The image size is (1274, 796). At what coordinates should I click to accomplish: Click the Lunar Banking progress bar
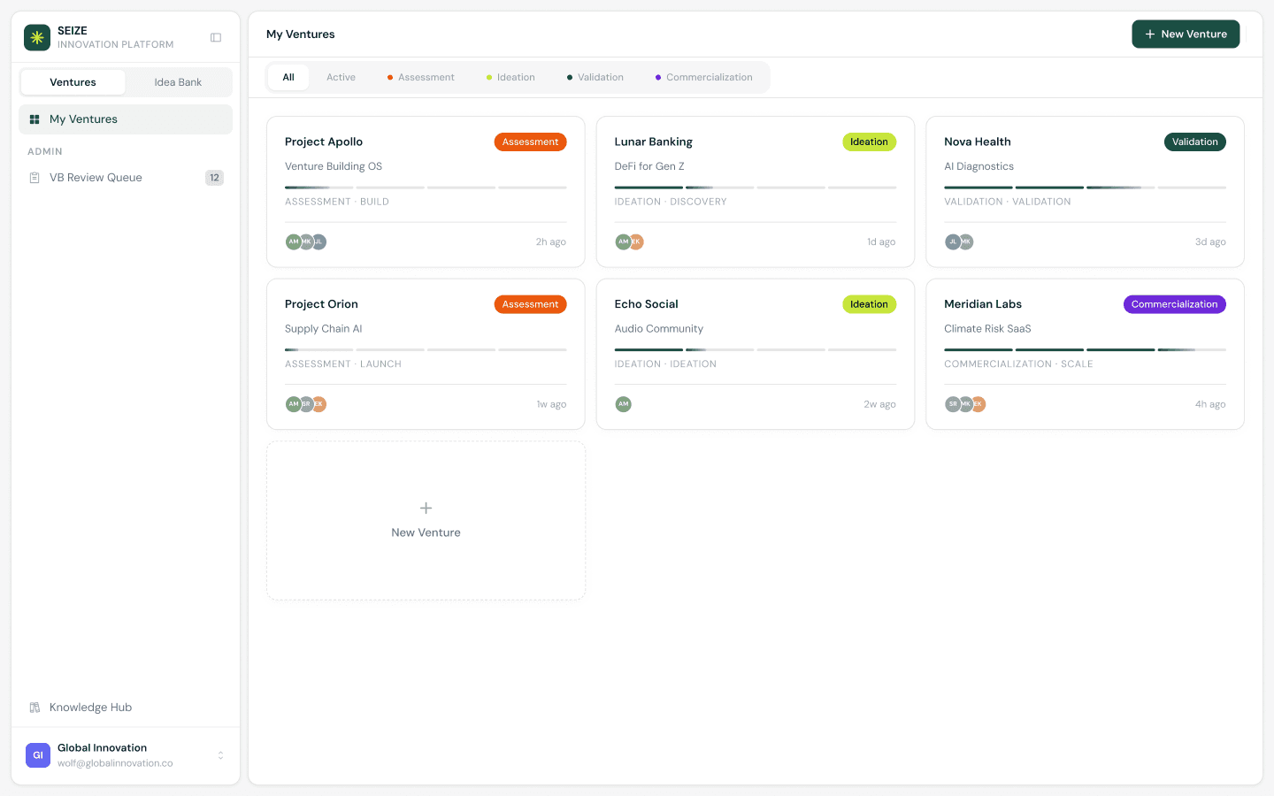756,188
